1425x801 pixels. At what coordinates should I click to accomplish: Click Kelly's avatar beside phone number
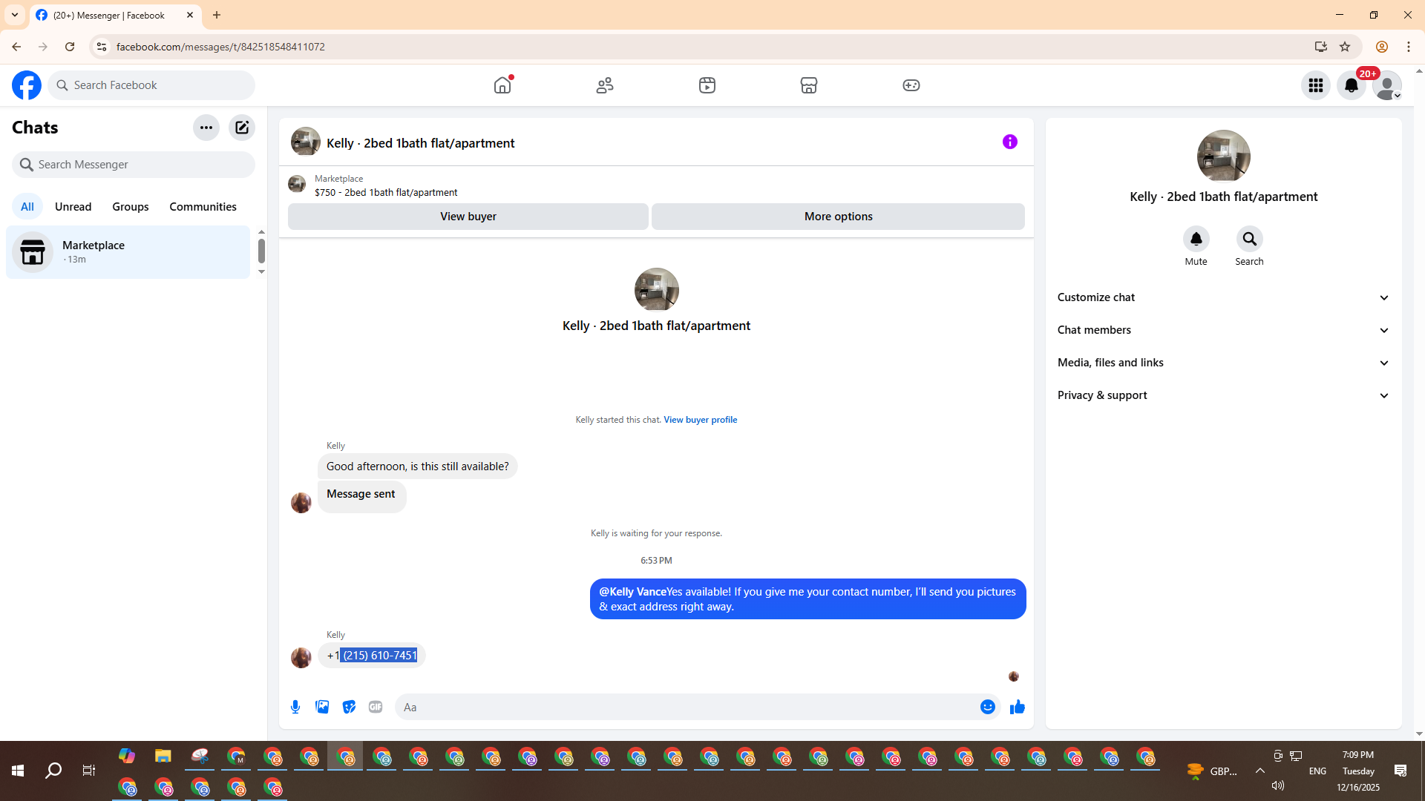[301, 658]
